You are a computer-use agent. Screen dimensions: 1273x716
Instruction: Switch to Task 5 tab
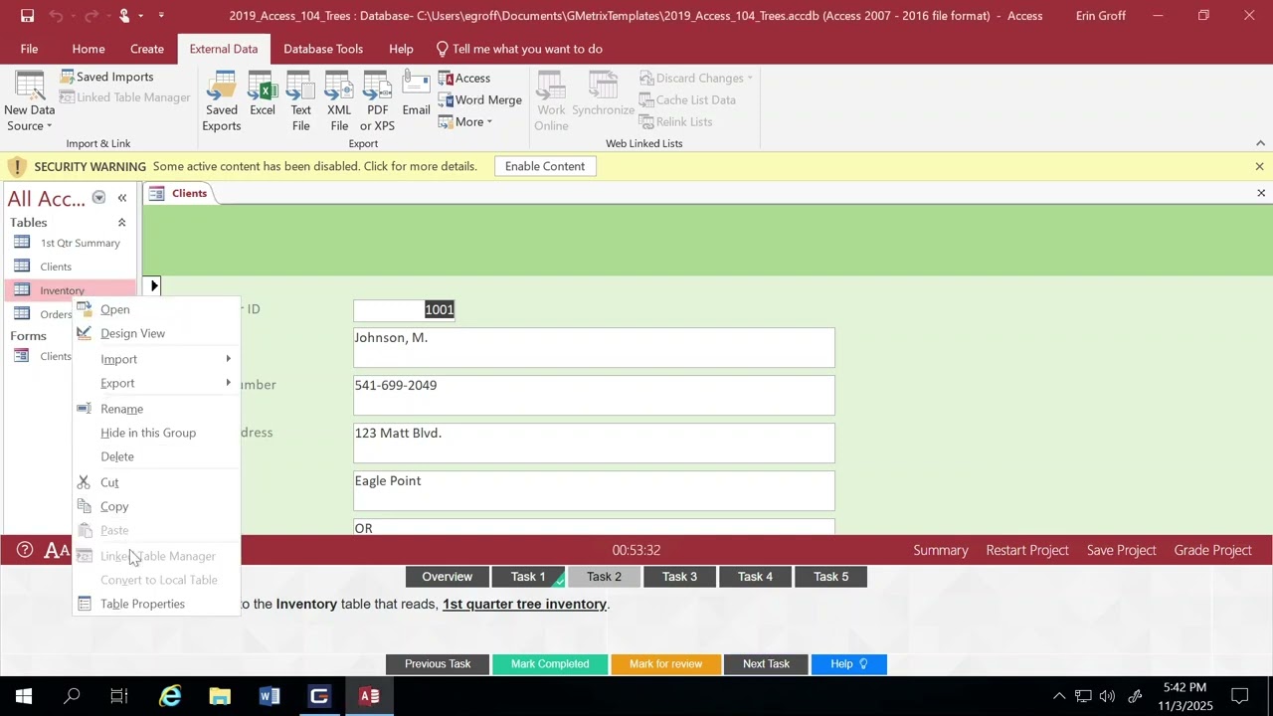point(830,577)
